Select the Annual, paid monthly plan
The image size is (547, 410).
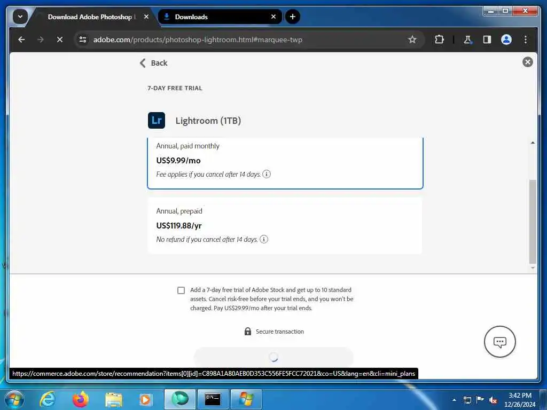coord(285,163)
